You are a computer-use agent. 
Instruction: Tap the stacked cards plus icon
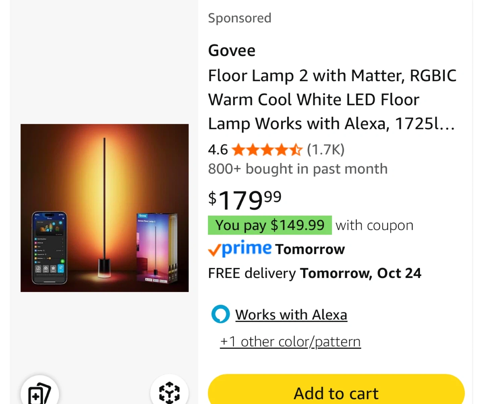40,393
